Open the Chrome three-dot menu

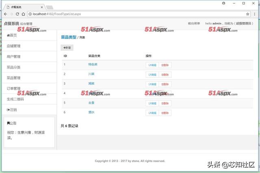pyautogui.click(x=255, y=14)
